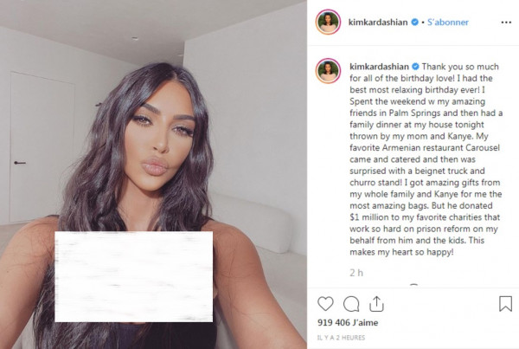Click the 2 h time under the caption
This screenshot has width=519, height=349.
pos(356,273)
